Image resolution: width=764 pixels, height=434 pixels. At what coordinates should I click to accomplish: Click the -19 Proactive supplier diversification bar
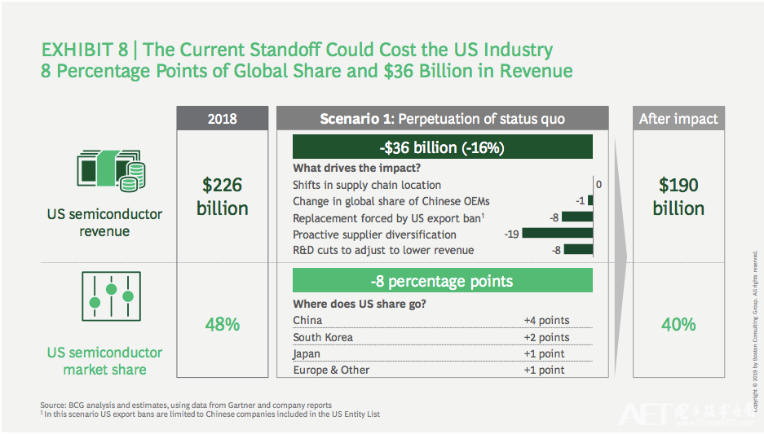tap(558, 234)
